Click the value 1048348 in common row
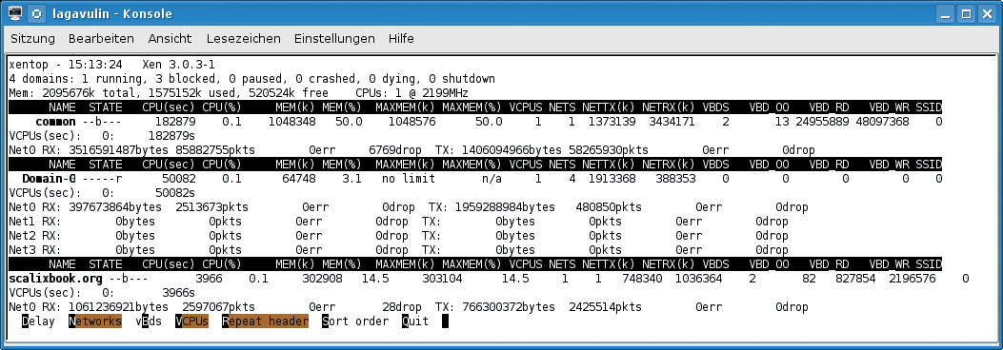The height and width of the screenshot is (350, 1003). tap(292, 122)
